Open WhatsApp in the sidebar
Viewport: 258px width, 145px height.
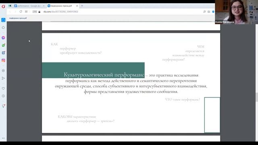[3, 45]
